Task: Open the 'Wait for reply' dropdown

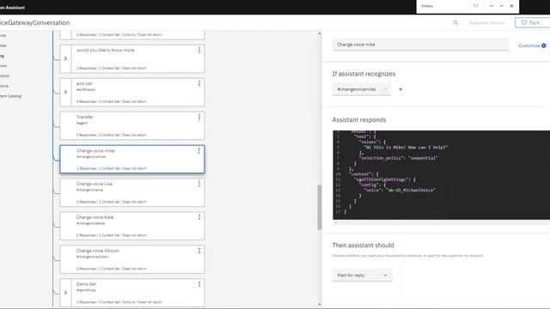Action: [363, 275]
